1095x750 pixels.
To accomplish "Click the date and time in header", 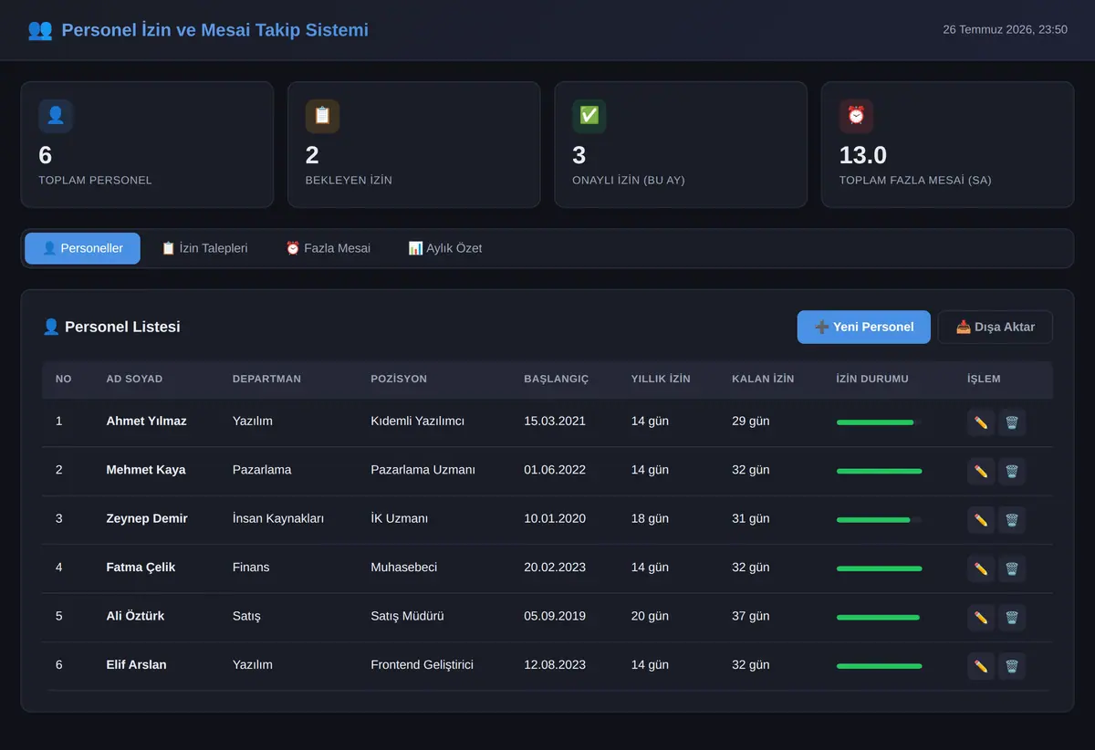I will (1005, 30).
